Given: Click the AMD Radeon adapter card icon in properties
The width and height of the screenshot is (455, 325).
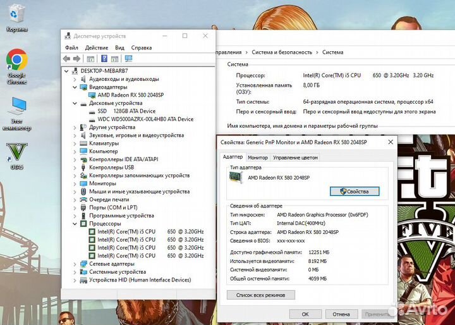Looking at the screenshot, I should [236, 177].
